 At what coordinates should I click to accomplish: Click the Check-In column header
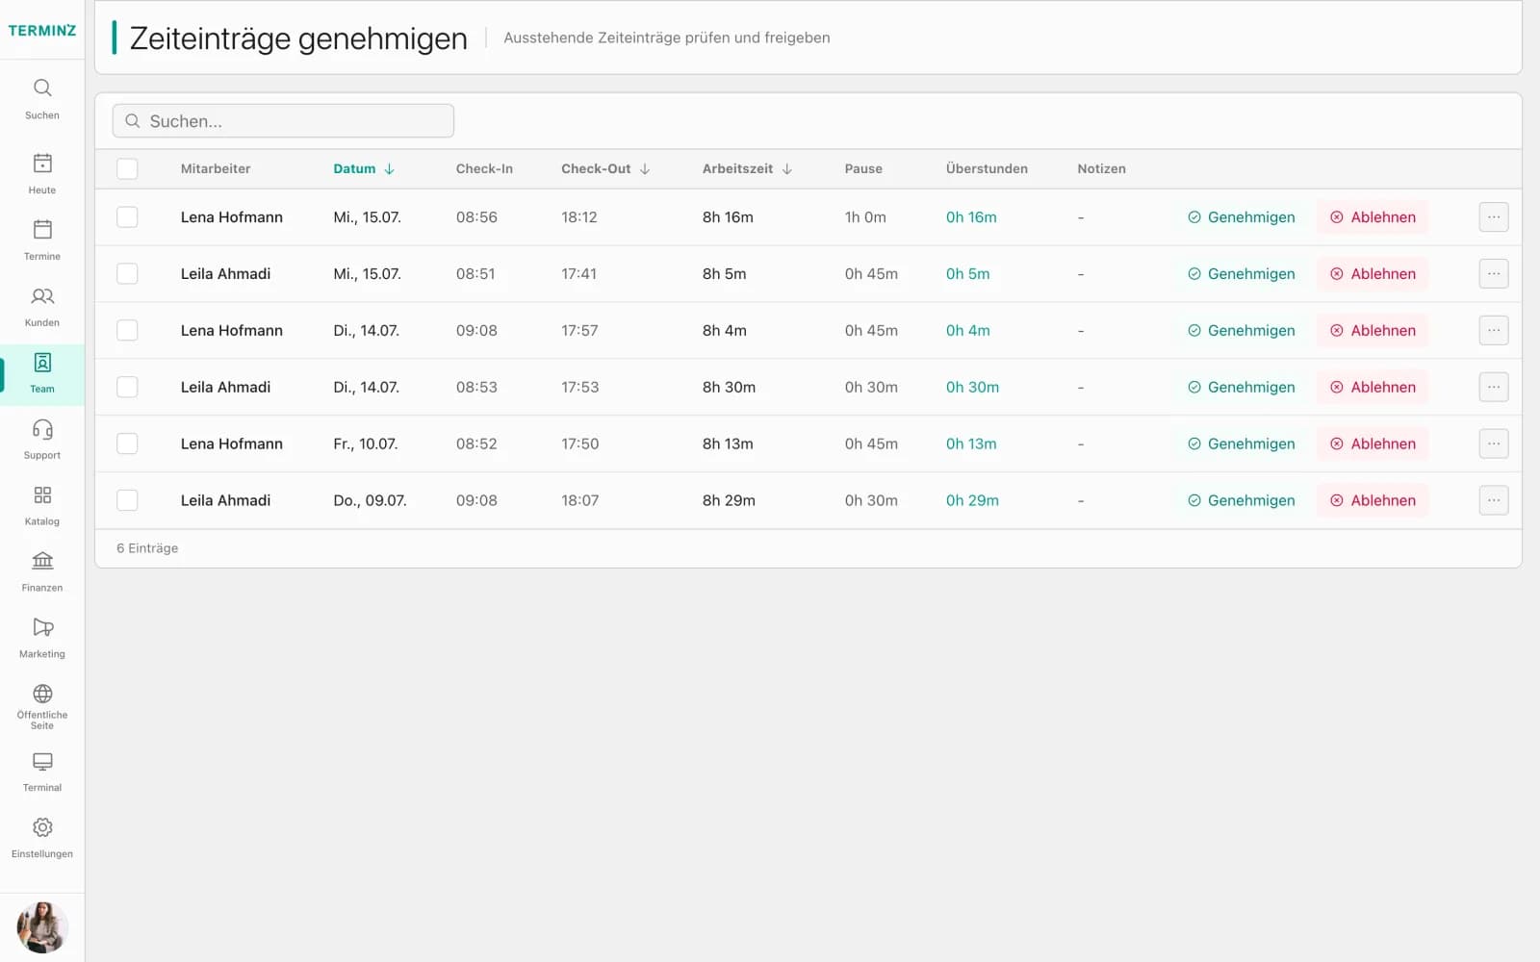(x=484, y=168)
